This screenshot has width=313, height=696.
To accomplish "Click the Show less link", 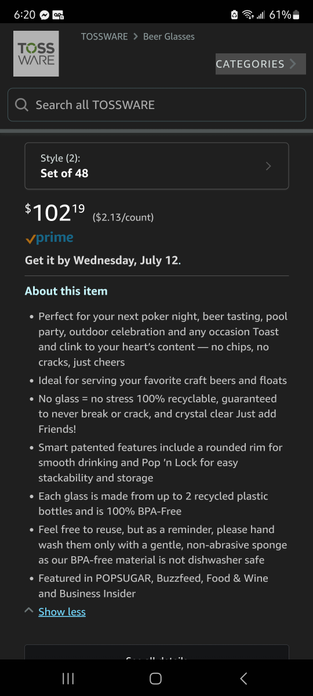I will tap(62, 612).
